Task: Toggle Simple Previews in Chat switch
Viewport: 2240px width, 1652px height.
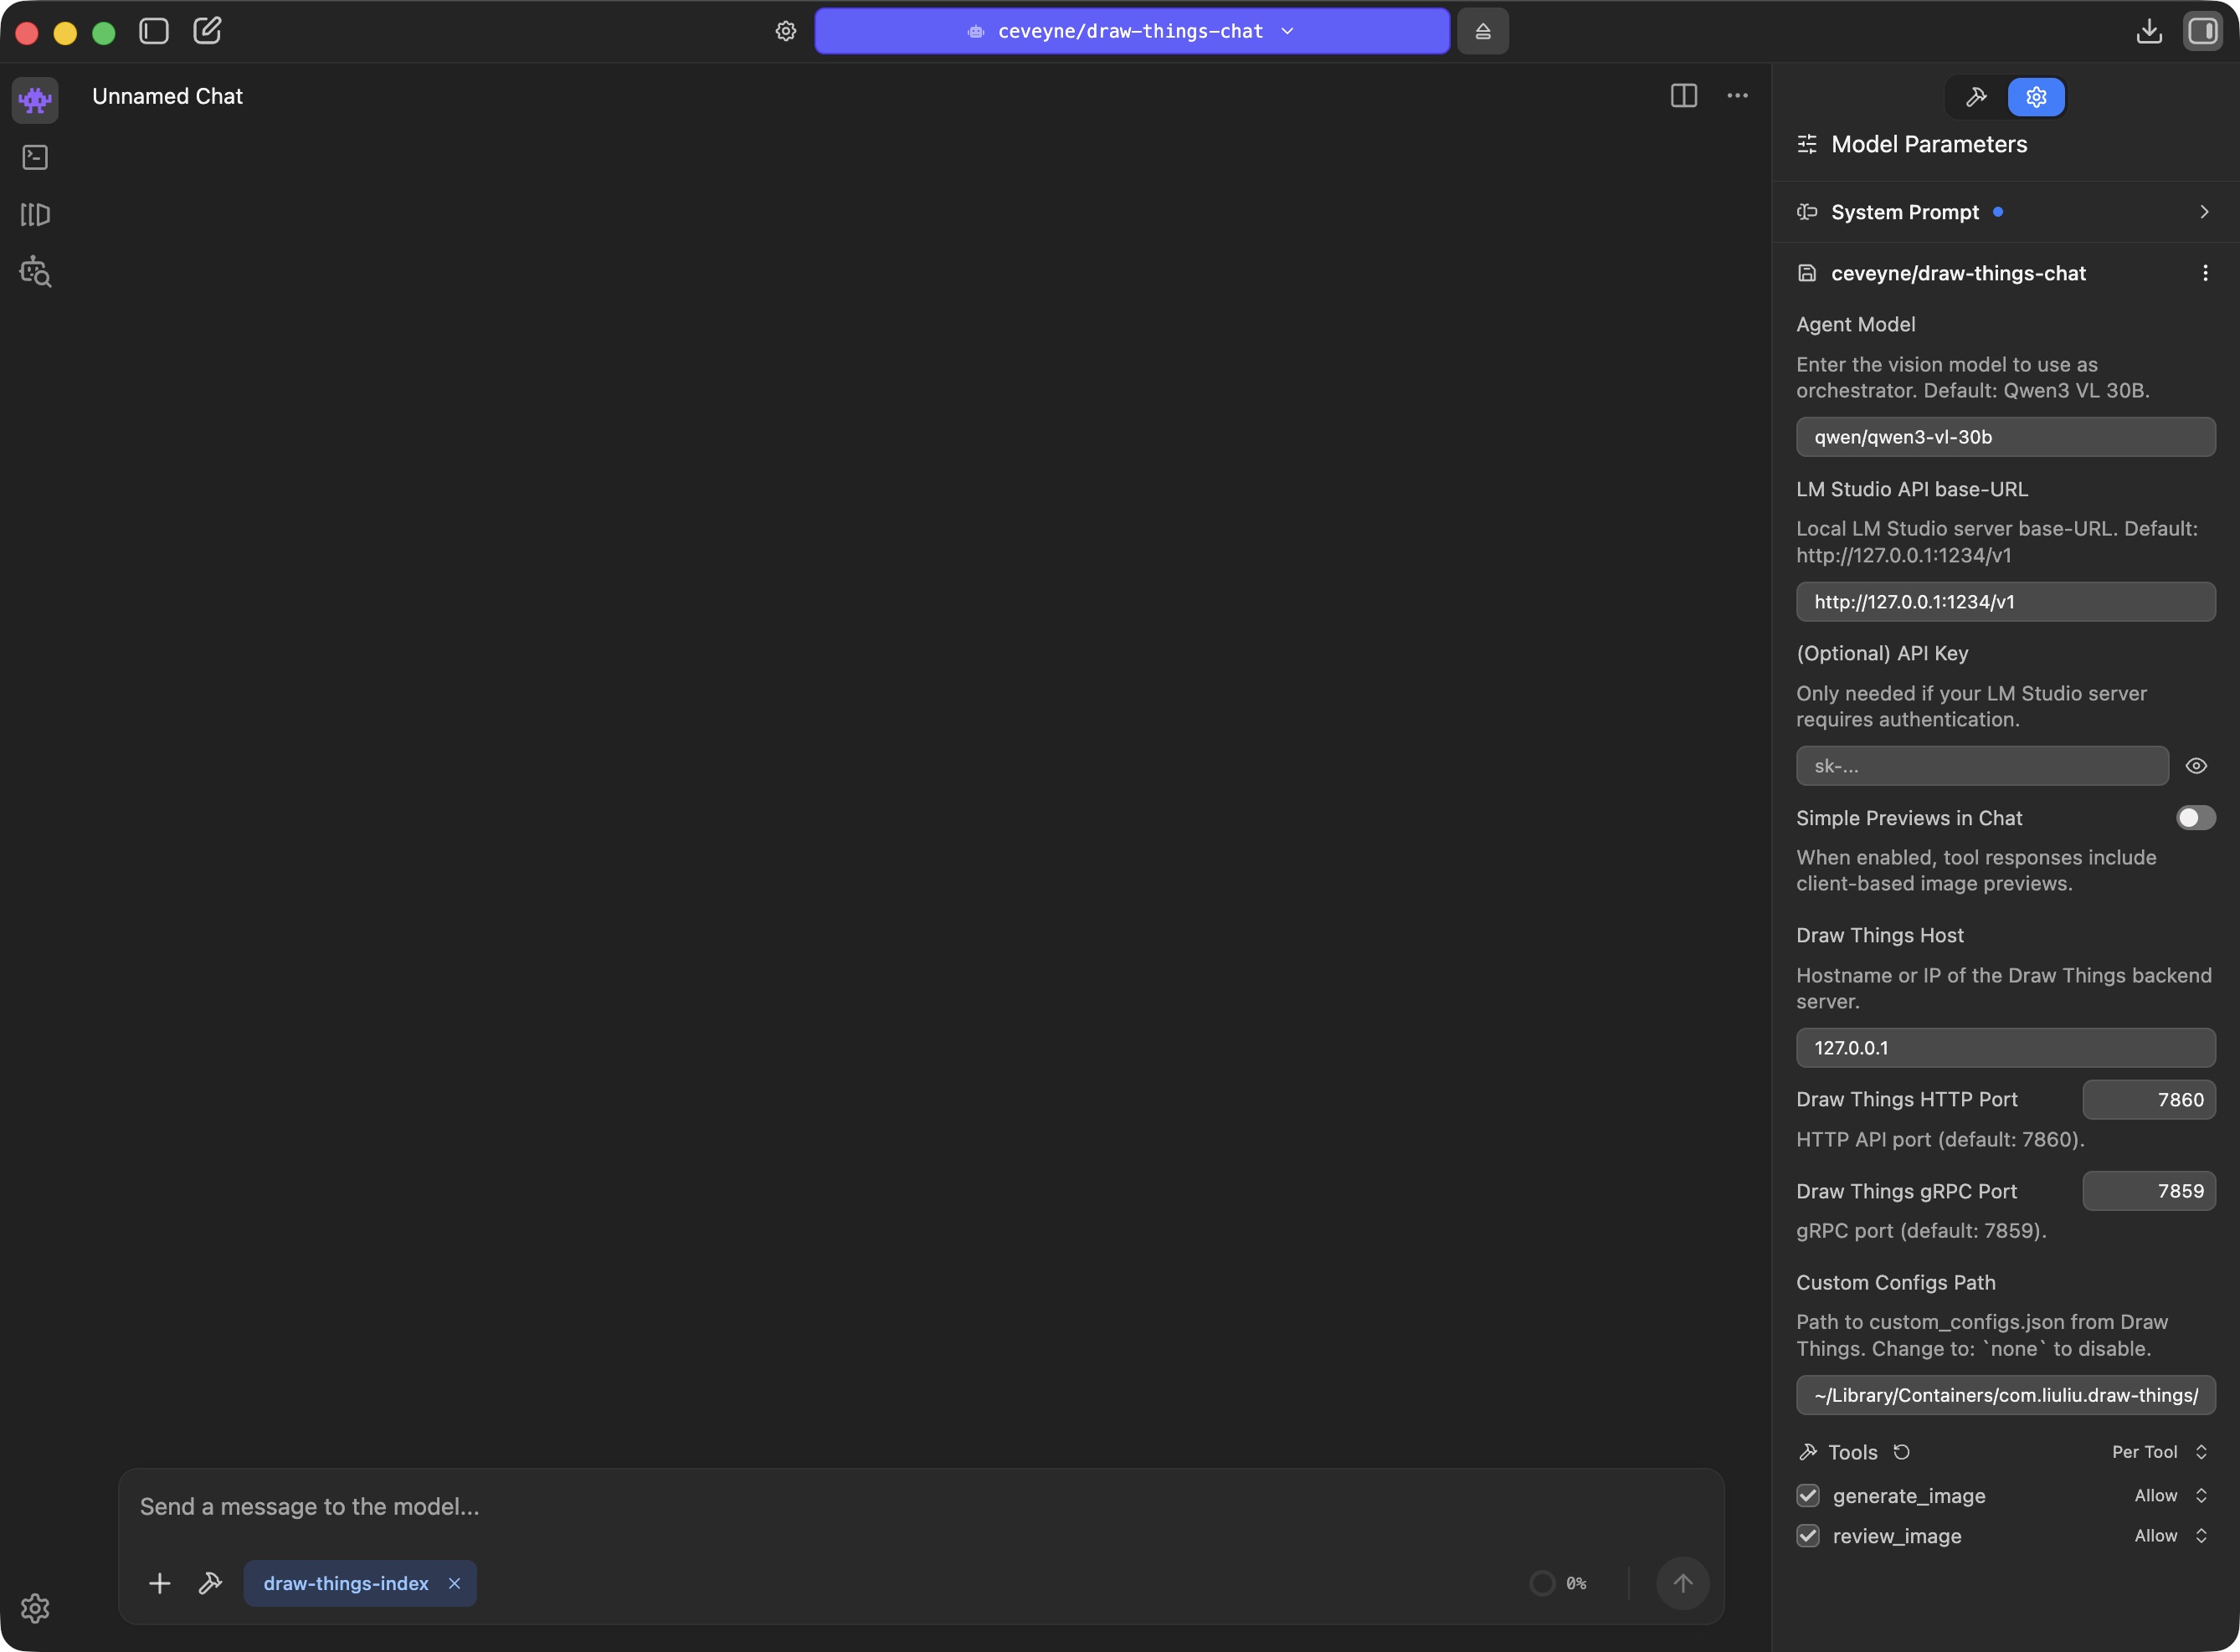Action: (x=2195, y=818)
